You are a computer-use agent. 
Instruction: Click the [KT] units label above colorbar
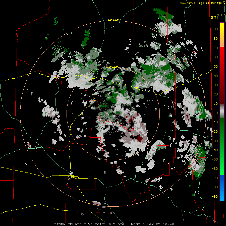(214, 17)
